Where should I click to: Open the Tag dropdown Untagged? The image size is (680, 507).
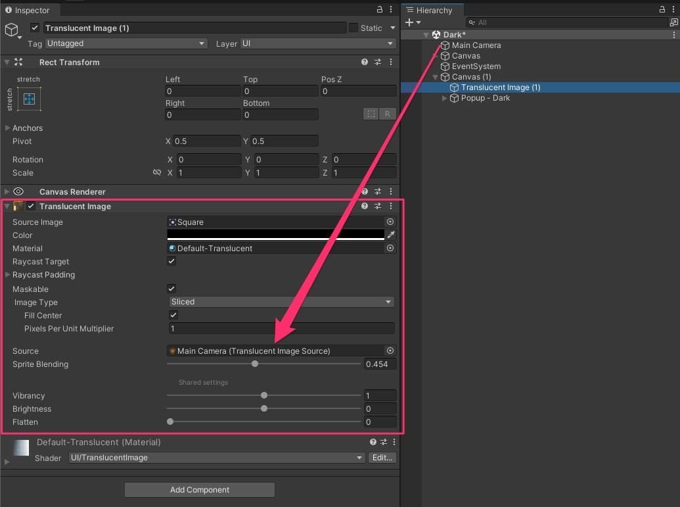click(125, 43)
